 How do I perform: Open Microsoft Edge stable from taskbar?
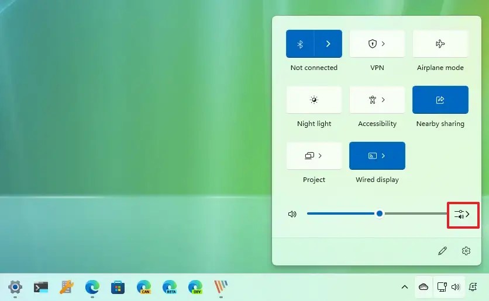click(92, 286)
